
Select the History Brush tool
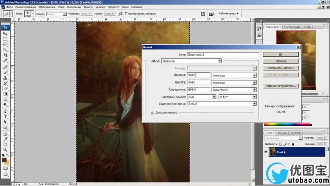pos(5,83)
